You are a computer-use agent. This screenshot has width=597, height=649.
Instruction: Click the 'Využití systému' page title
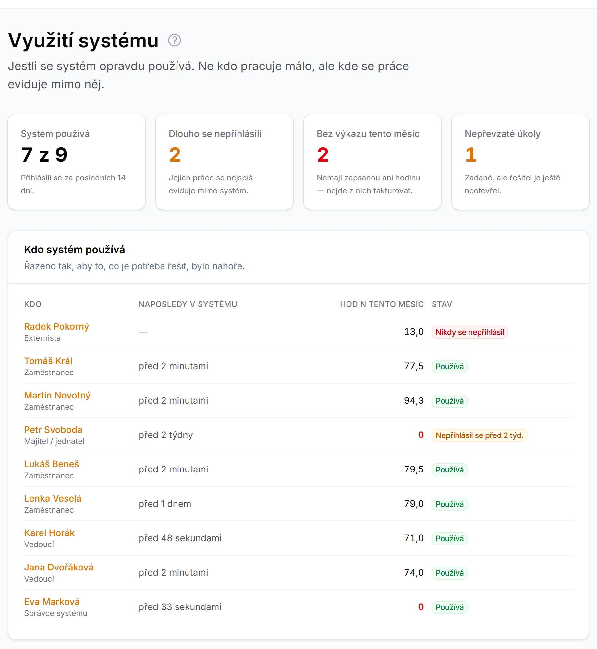click(83, 41)
